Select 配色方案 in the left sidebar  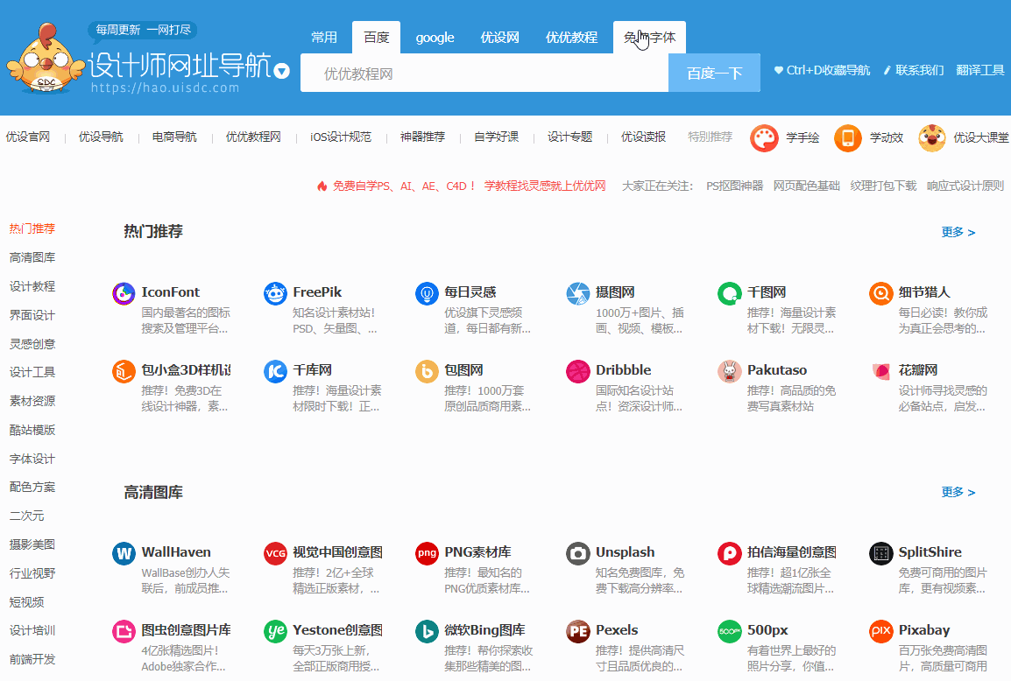coord(32,487)
